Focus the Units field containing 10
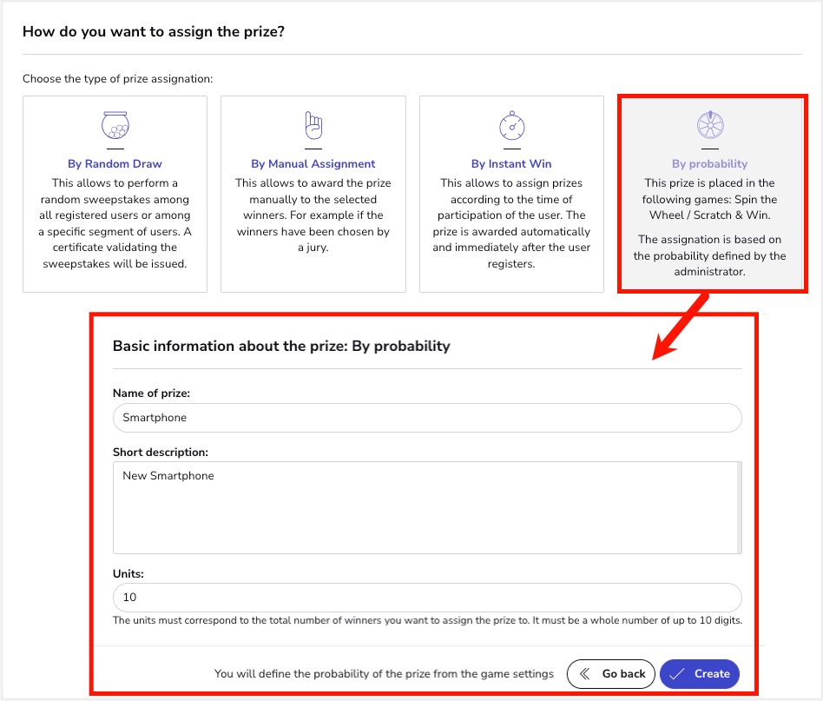The height and width of the screenshot is (701, 823). (x=427, y=598)
